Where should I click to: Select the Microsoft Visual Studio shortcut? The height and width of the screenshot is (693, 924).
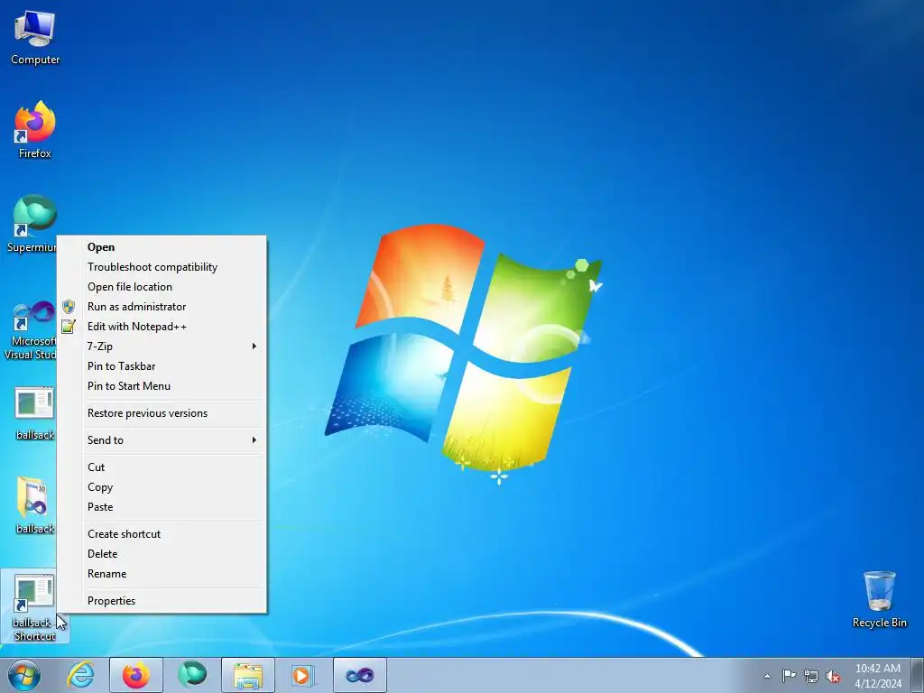[x=32, y=330]
